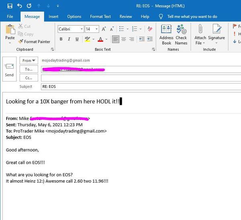Open the font color picker arrow
The height and width of the screenshot is (220, 241).
(x=106, y=39)
